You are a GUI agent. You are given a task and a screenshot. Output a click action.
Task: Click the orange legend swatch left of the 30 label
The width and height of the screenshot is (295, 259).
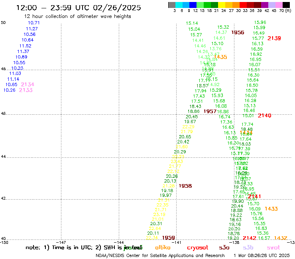(236, 5)
